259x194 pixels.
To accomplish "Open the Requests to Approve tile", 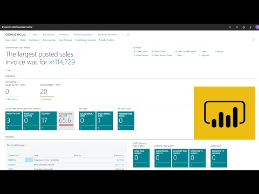I will 219,158.
